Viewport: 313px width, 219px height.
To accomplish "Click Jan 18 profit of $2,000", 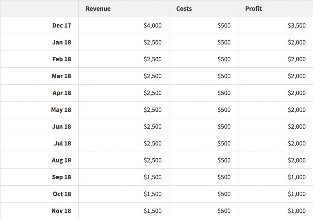I will [296, 42].
